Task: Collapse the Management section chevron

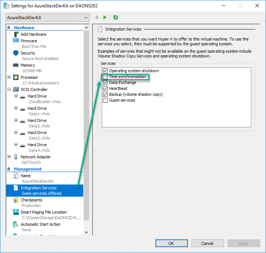Action: coord(9,169)
